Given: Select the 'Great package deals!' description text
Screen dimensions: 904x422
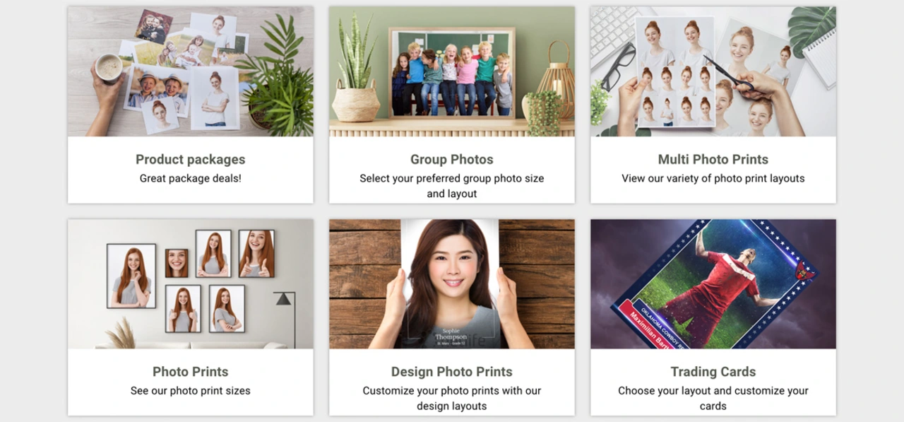Looking at the screenshot, I should click(191, 178).
